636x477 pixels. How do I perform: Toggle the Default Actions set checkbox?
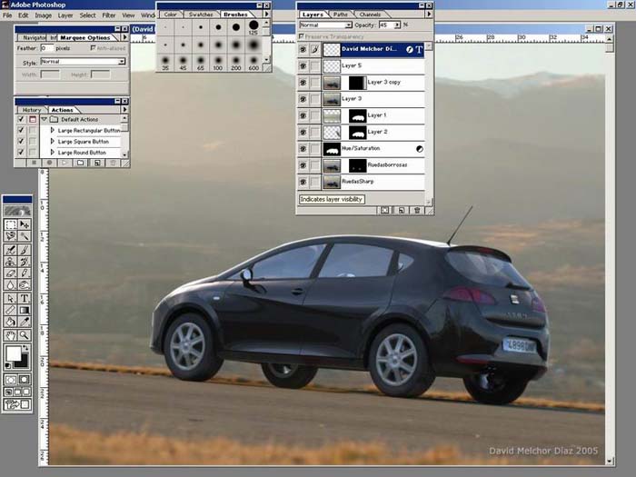(21, 119)
